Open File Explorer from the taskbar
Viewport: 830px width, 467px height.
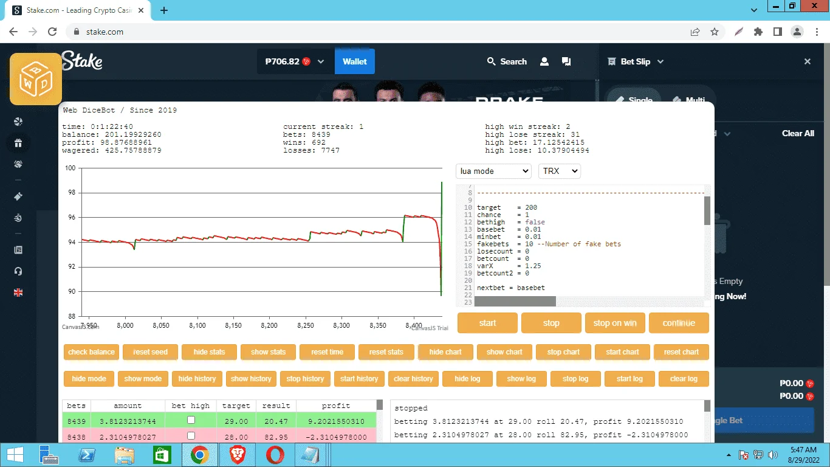(x=125, y=454)
